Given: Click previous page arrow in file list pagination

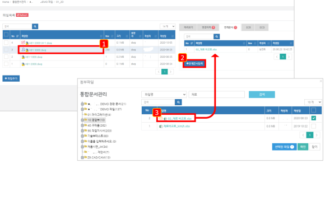Looking at the screenshot, I should pos(159,72).
